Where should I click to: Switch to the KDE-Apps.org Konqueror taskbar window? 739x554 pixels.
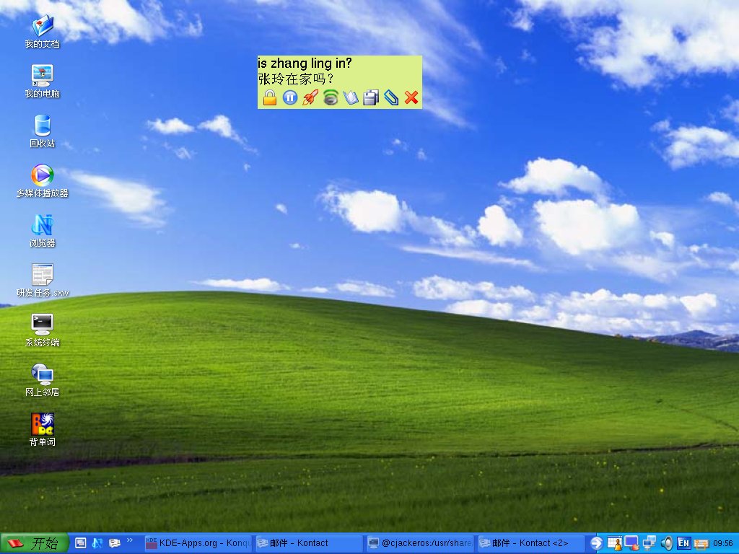pos(198,543)
